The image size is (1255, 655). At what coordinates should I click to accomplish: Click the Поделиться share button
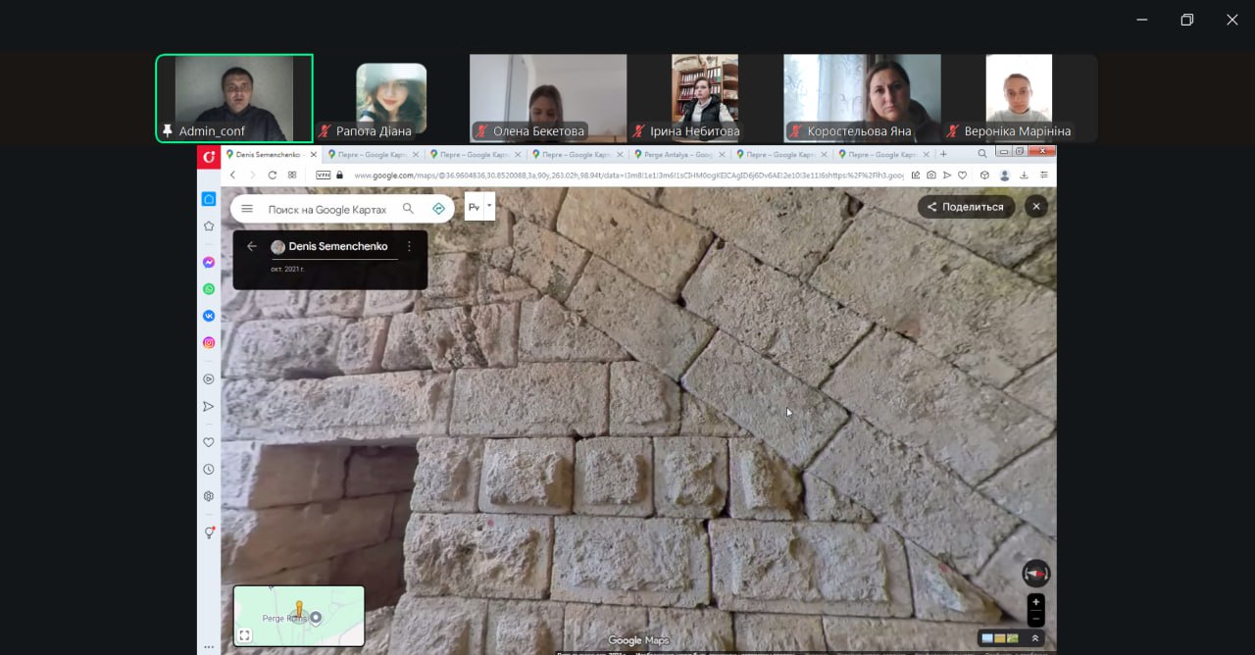point(966,207)
